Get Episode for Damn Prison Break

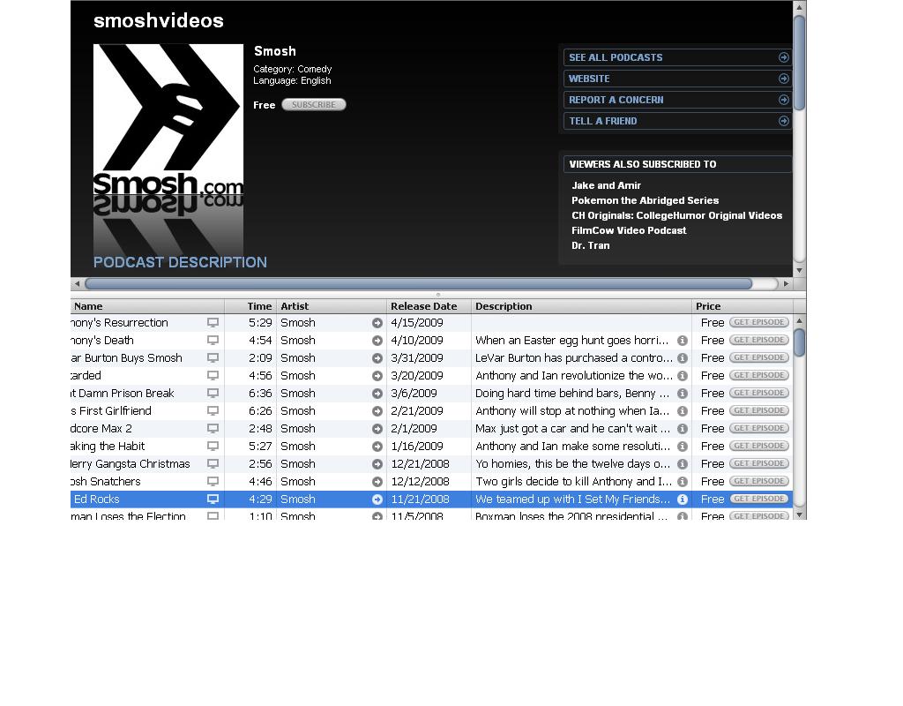point(759,393)
